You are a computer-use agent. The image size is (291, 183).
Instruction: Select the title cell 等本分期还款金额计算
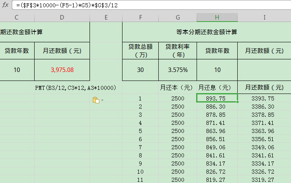pyautogui.click(x=207, y=32)
